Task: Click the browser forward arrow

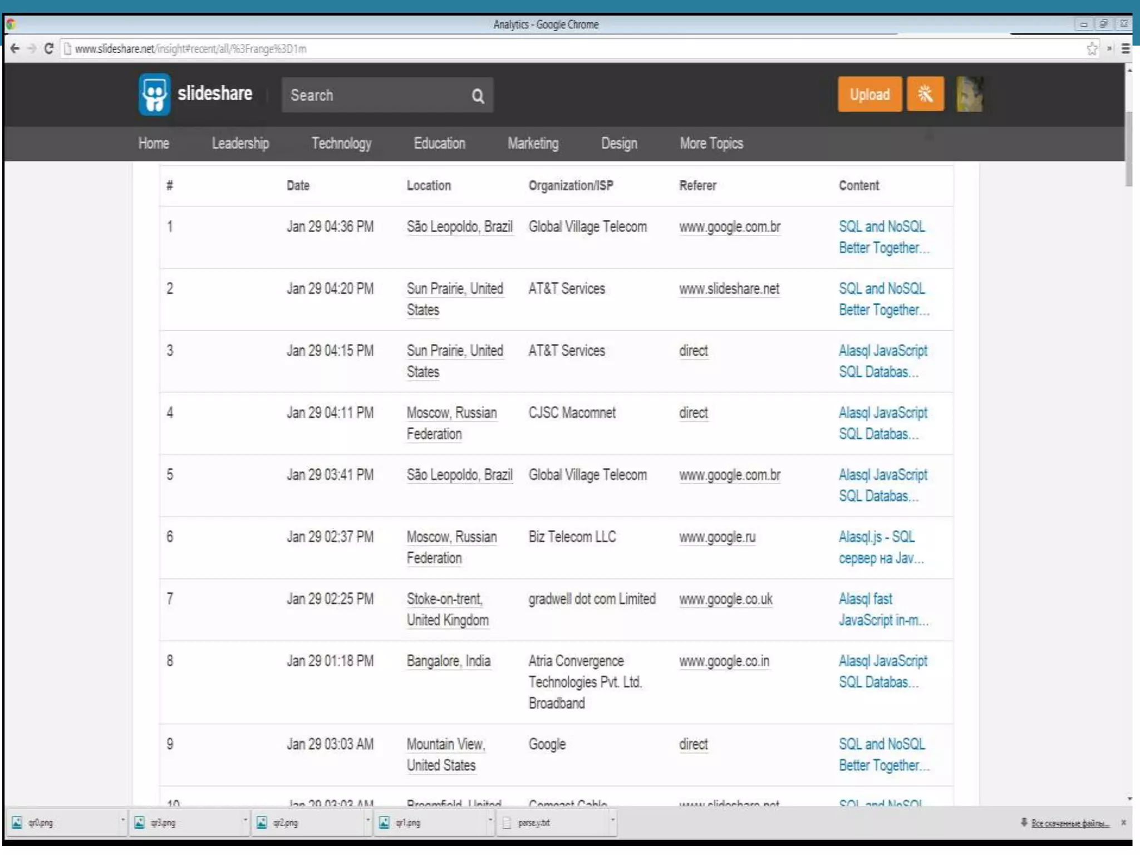Action: coord(32,49)
